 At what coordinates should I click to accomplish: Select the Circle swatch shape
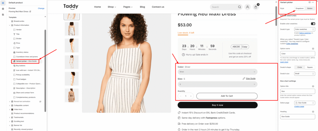point(299,67)
